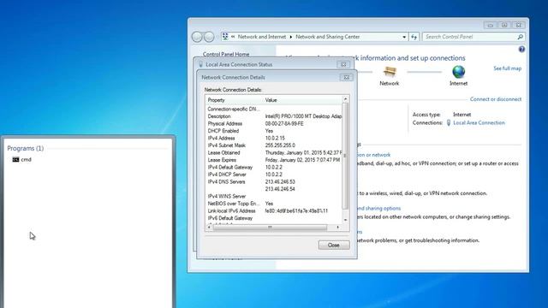Screen dimensions: 548x308
Task: Select the 213.46.246.54 DNS value
Action: [280, 189]
